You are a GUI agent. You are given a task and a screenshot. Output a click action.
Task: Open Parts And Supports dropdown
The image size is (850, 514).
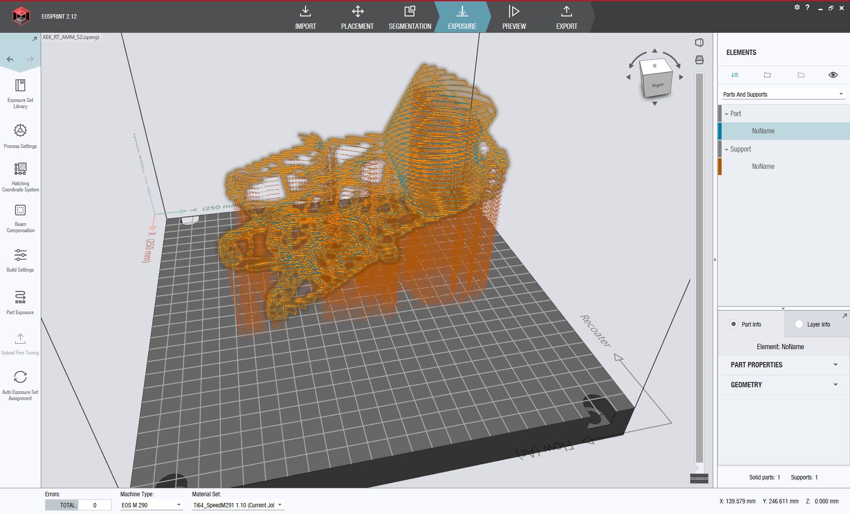coord(783,94)
